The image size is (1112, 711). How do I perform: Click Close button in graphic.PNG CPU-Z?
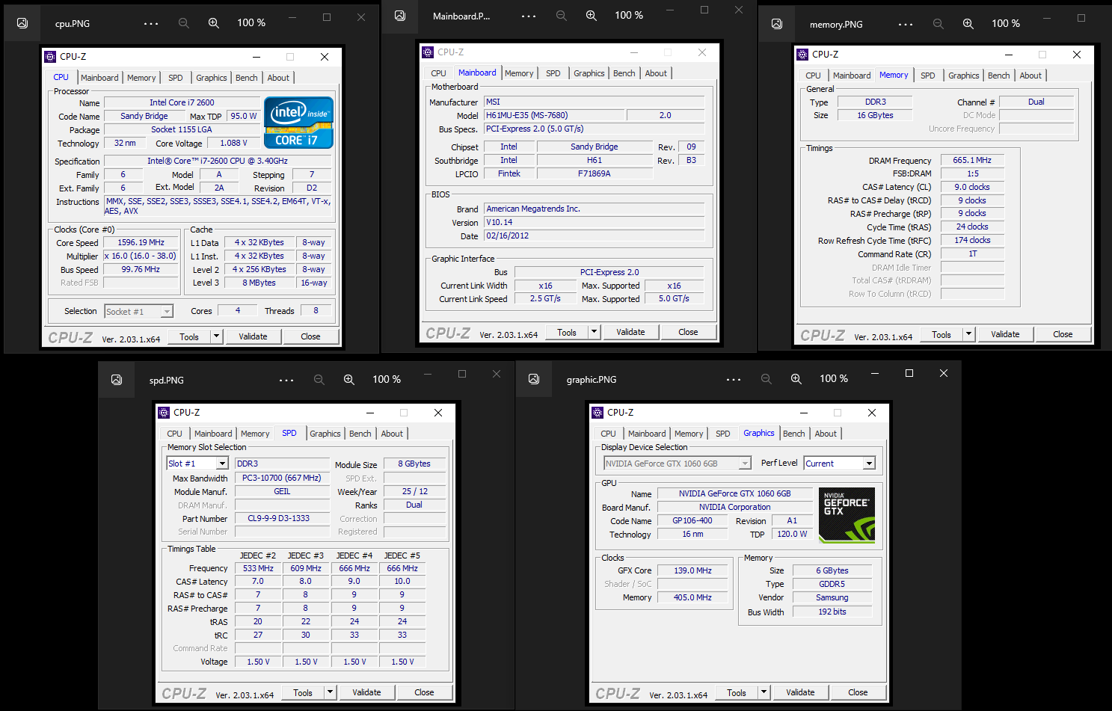point(858,692)
